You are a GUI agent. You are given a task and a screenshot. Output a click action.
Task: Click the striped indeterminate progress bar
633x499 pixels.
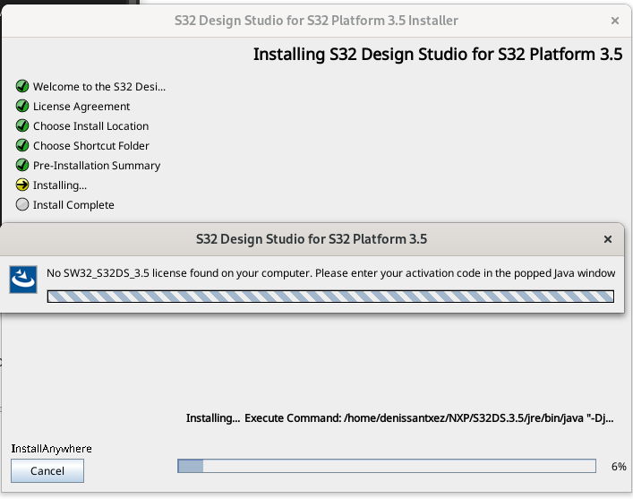330,297
